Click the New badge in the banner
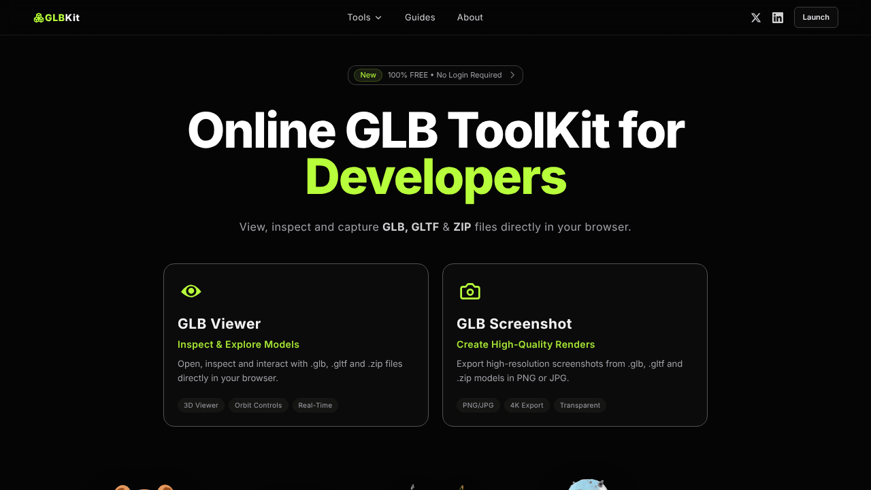The height and width of the screenshot is (490, 871). click(368, 75)
